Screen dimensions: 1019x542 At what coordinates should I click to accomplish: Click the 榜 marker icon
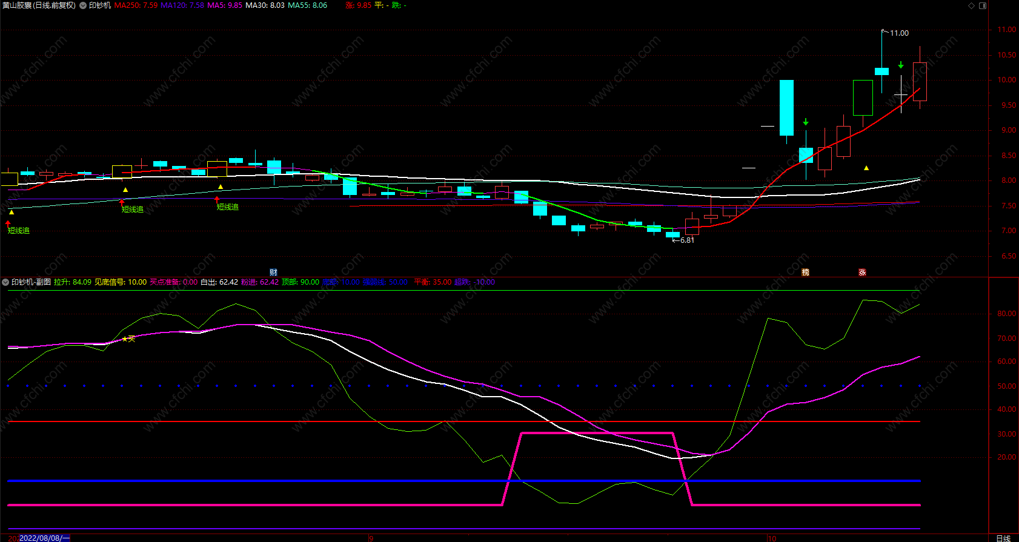pyautogui.click(x=805, y=273)
